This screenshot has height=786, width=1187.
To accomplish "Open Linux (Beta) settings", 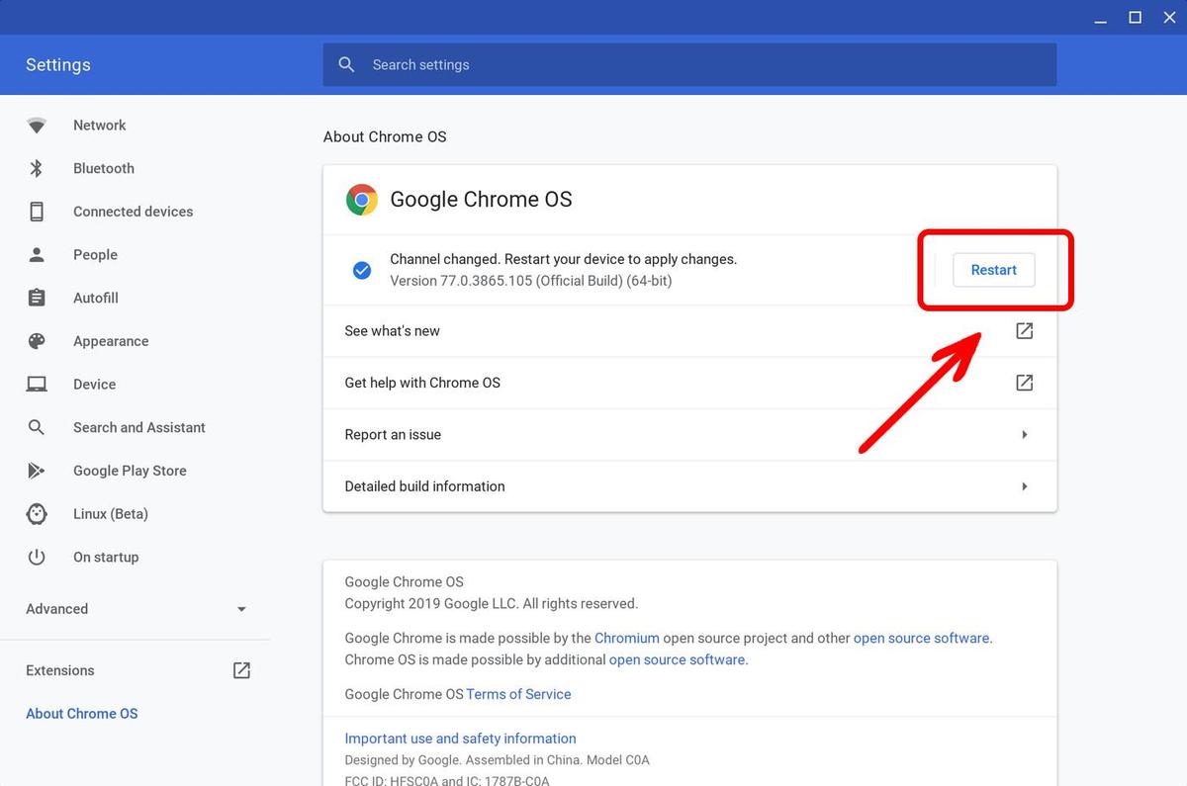I will tap(111, 514).
